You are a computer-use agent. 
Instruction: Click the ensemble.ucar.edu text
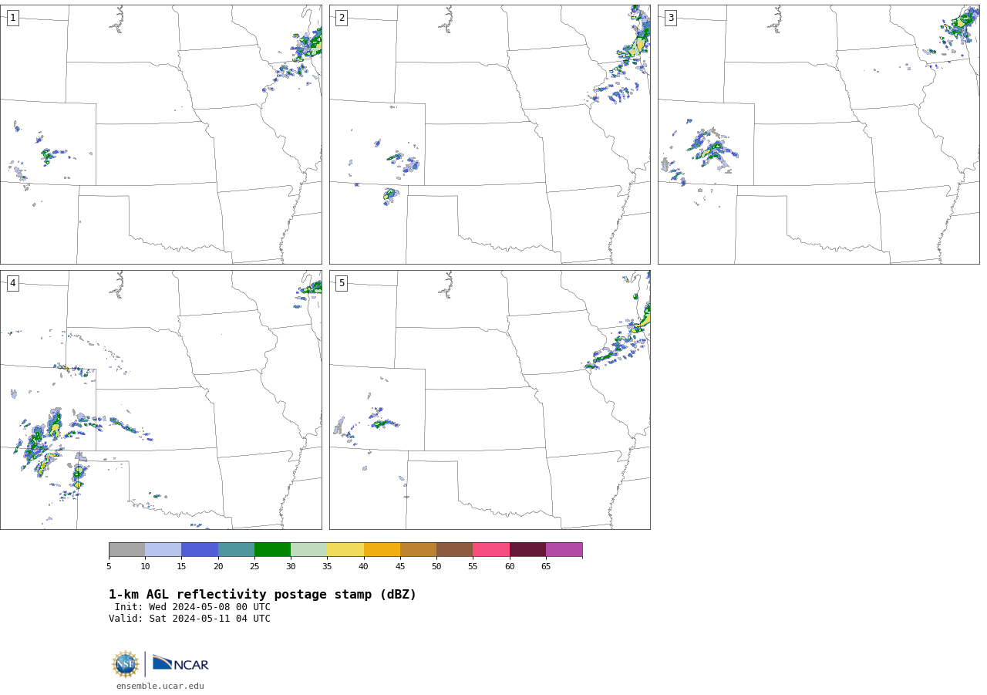point(160,686)
